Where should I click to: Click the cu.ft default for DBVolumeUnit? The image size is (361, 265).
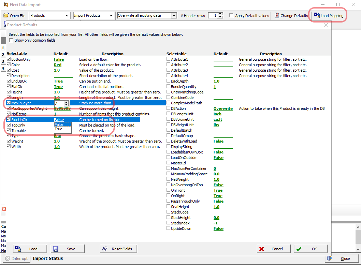click(x=218, y=119)
